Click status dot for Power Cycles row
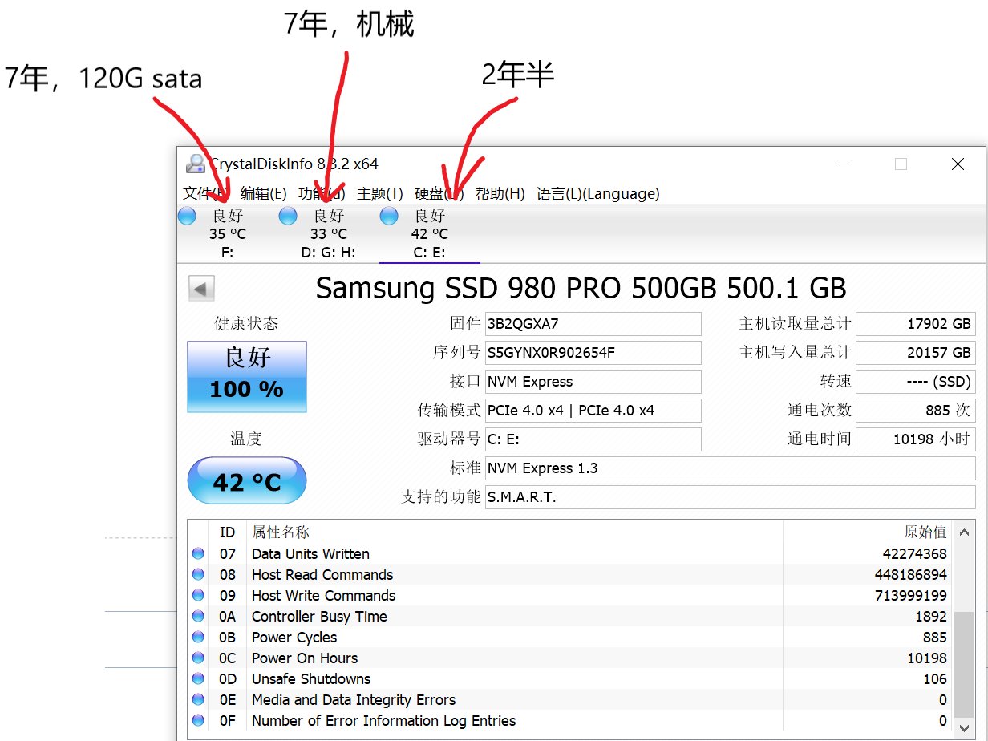 pyautogui.click(x=198, y=638)
